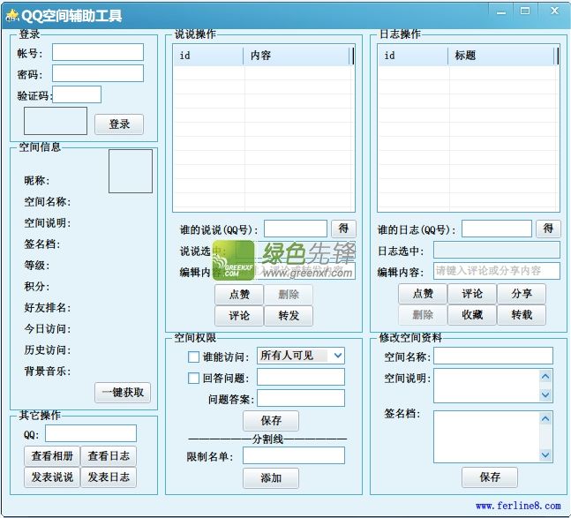Click 保存 in the 修改空间资料 section

pos(490,477)
